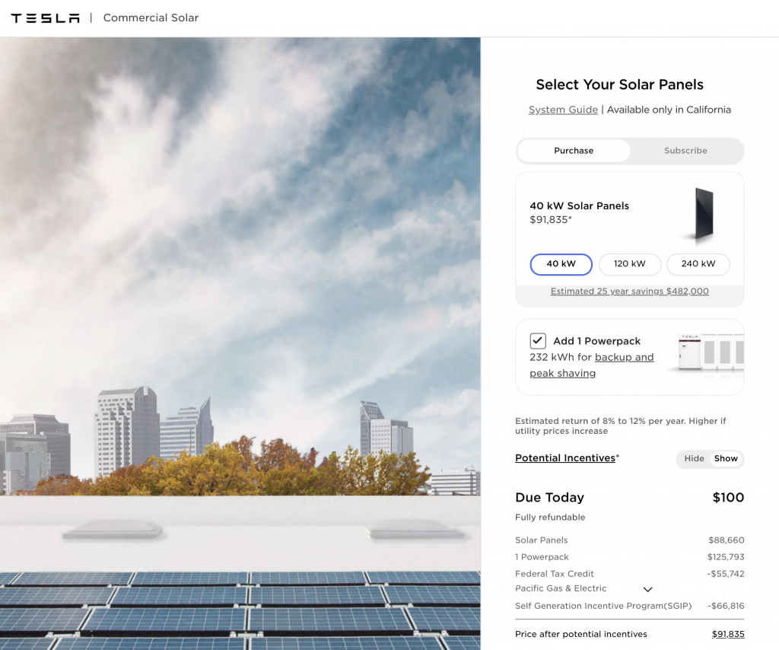
Task: Open Estimated 25 year savings details
Action: pos(629,292)
